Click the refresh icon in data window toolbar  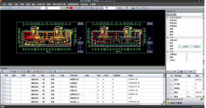click(x=2, y=71)
